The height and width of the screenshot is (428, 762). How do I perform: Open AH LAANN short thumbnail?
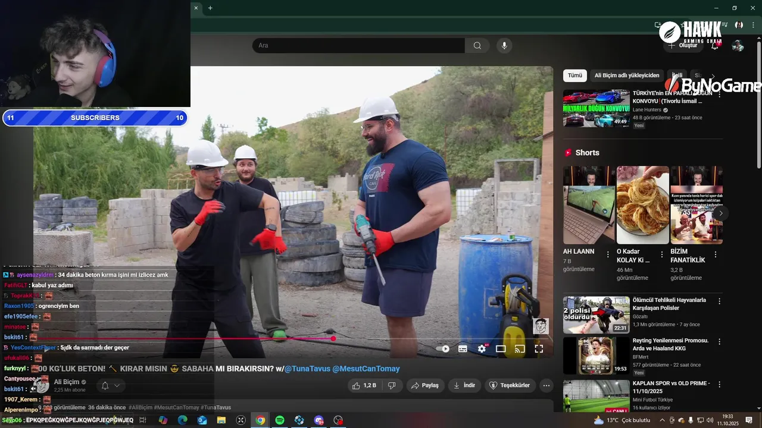(x=589, y=205)
